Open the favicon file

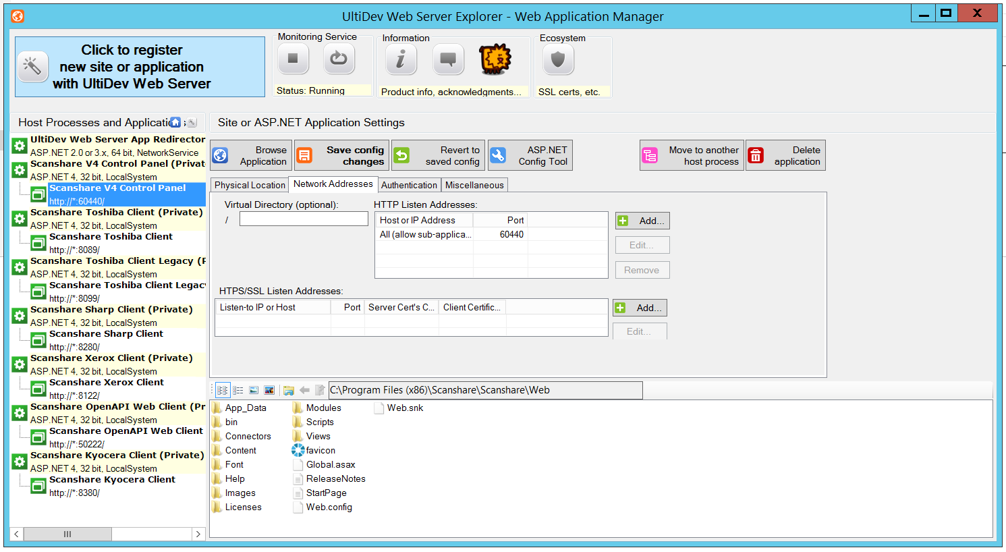314,450
